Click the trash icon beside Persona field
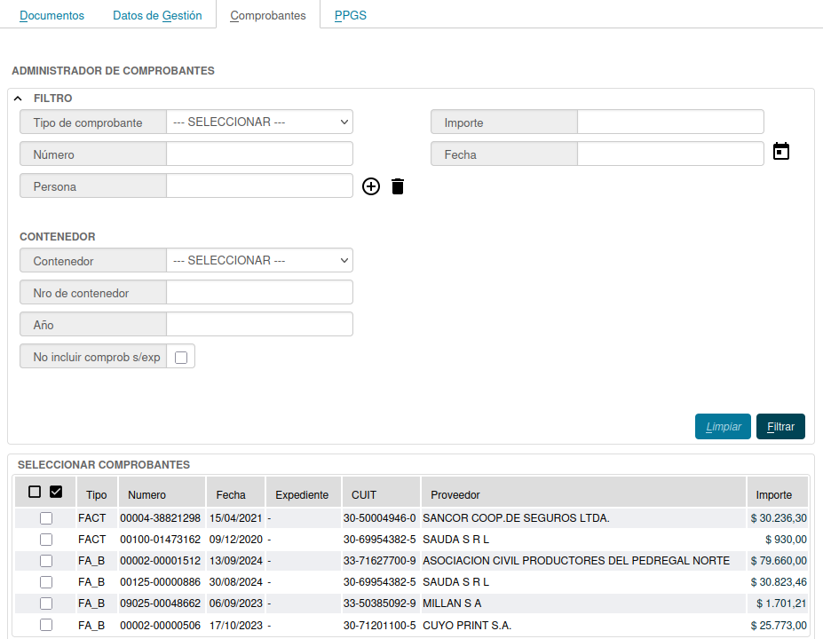 click(x=398, y=186)
